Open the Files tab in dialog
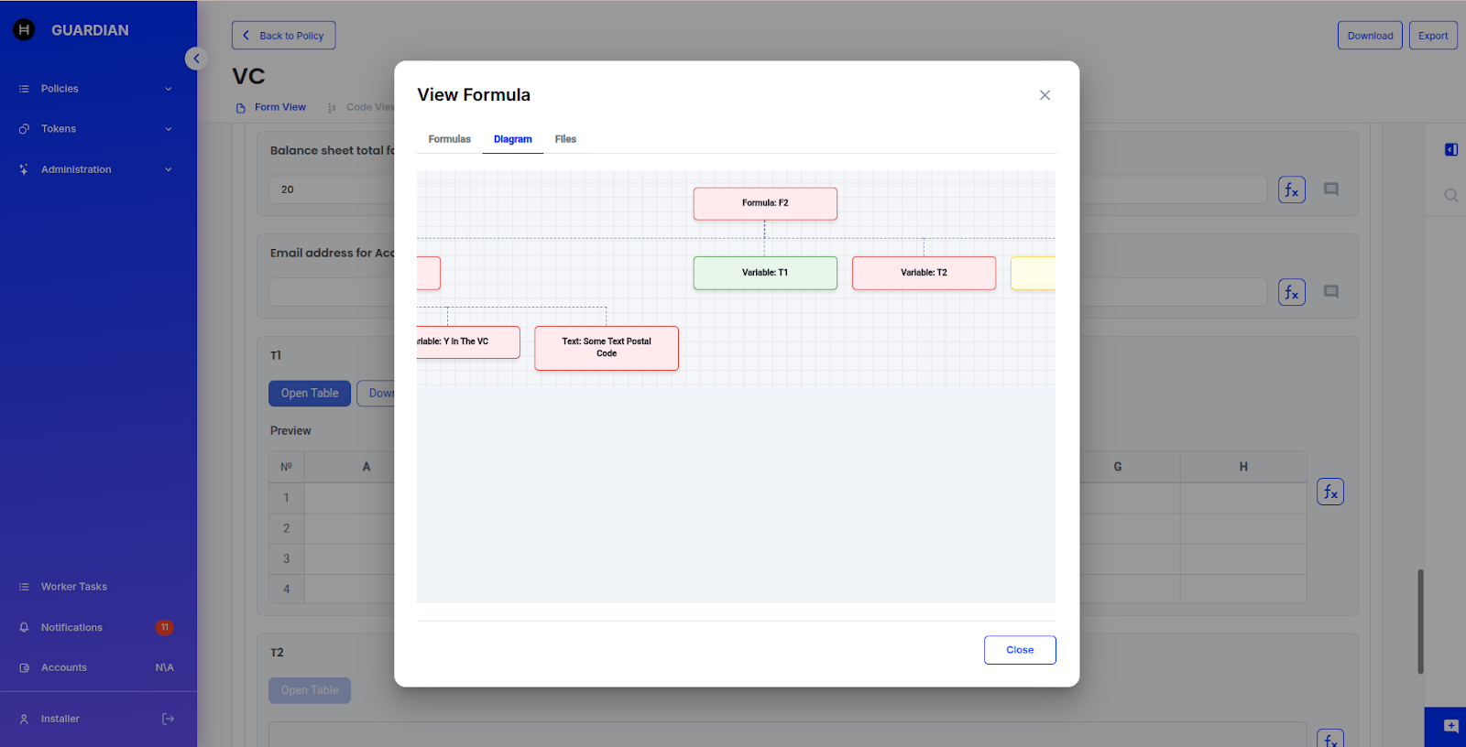Screen dimensions: 1466x747 point(565,139)
